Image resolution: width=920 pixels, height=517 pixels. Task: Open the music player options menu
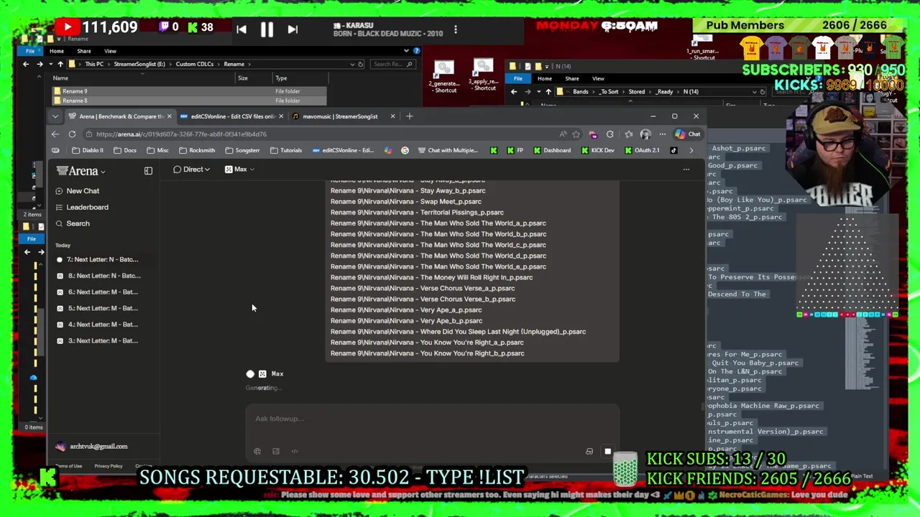point(456,30)
